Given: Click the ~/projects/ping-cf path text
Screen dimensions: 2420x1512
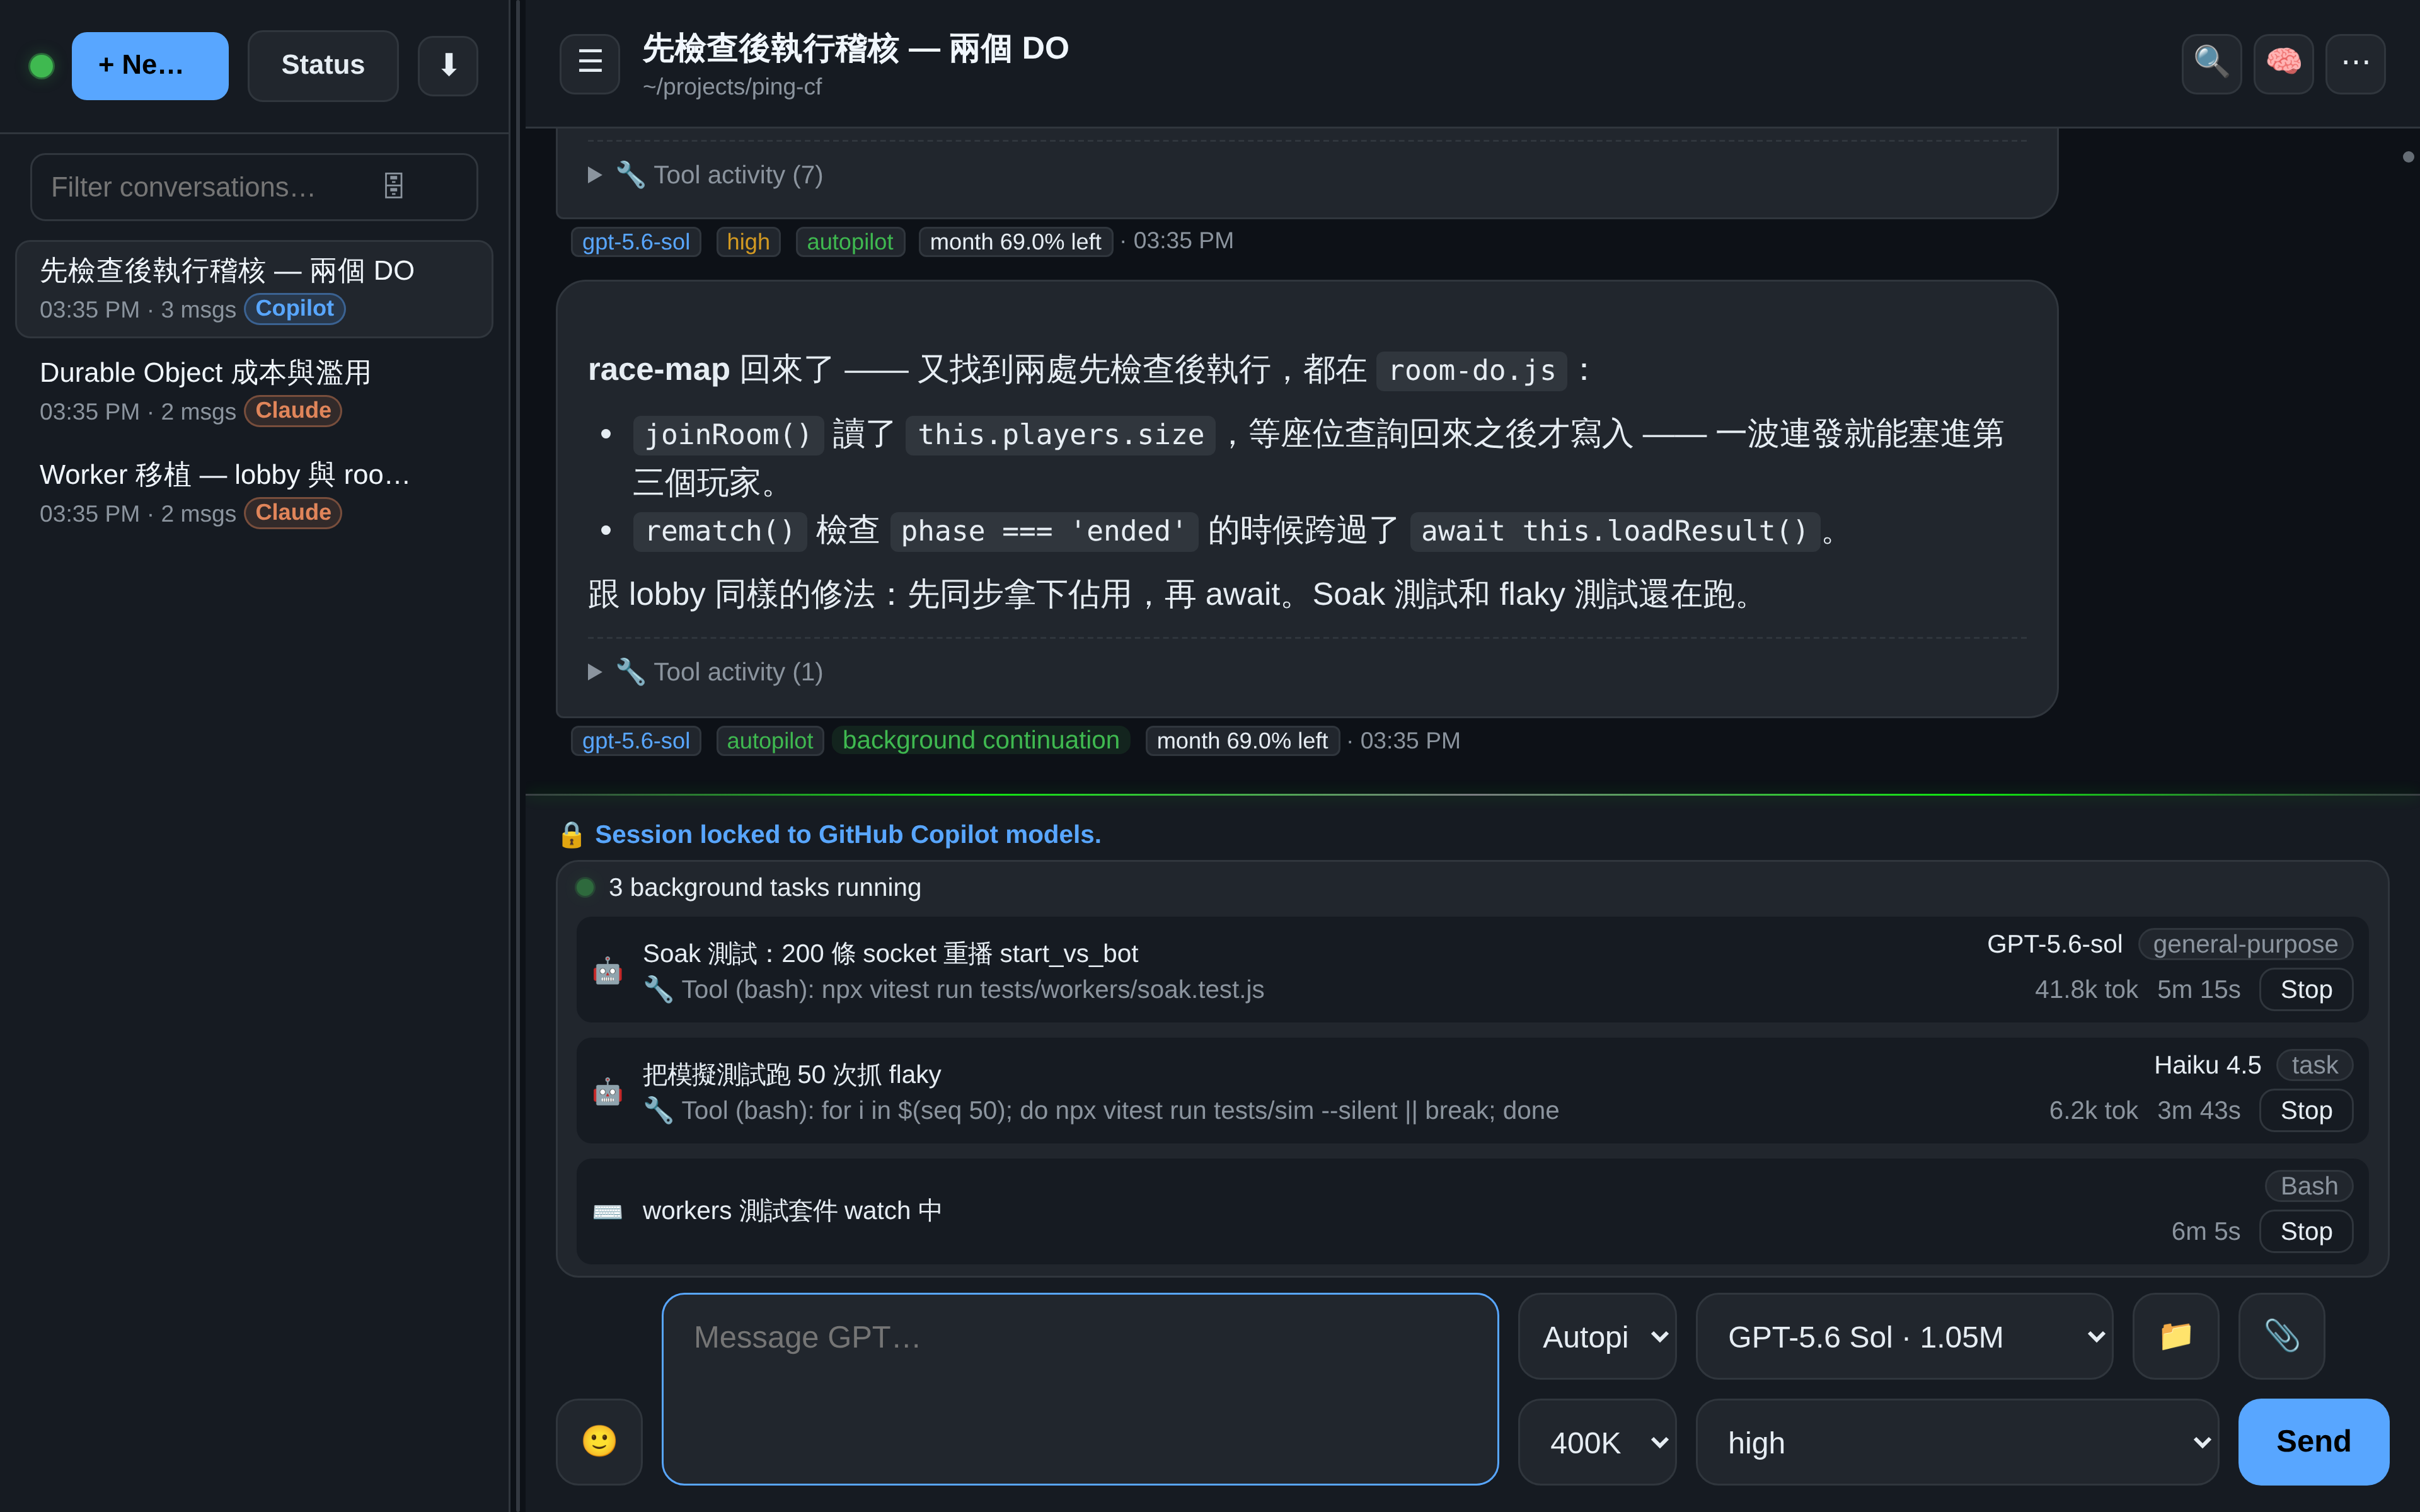Looking at the screenshot, I should [732, 87].
